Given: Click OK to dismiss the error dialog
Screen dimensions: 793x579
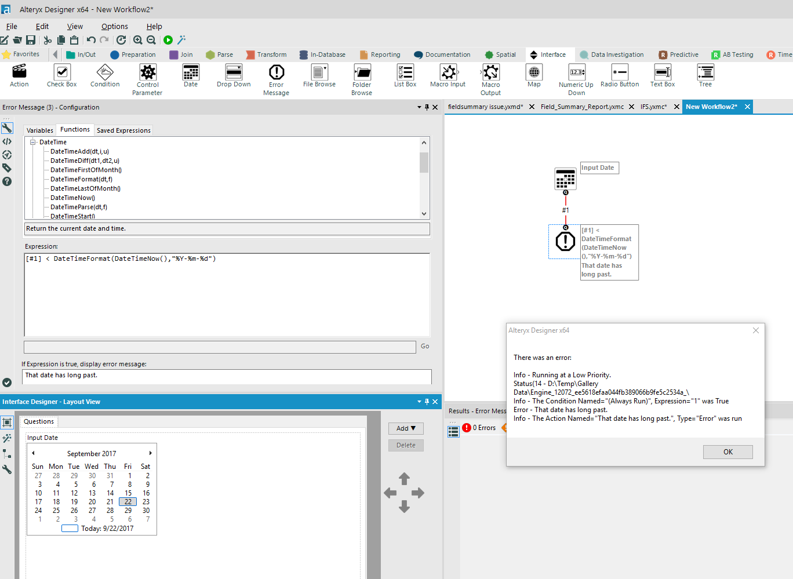Looking at the screenshot, I should pos(727,452).
